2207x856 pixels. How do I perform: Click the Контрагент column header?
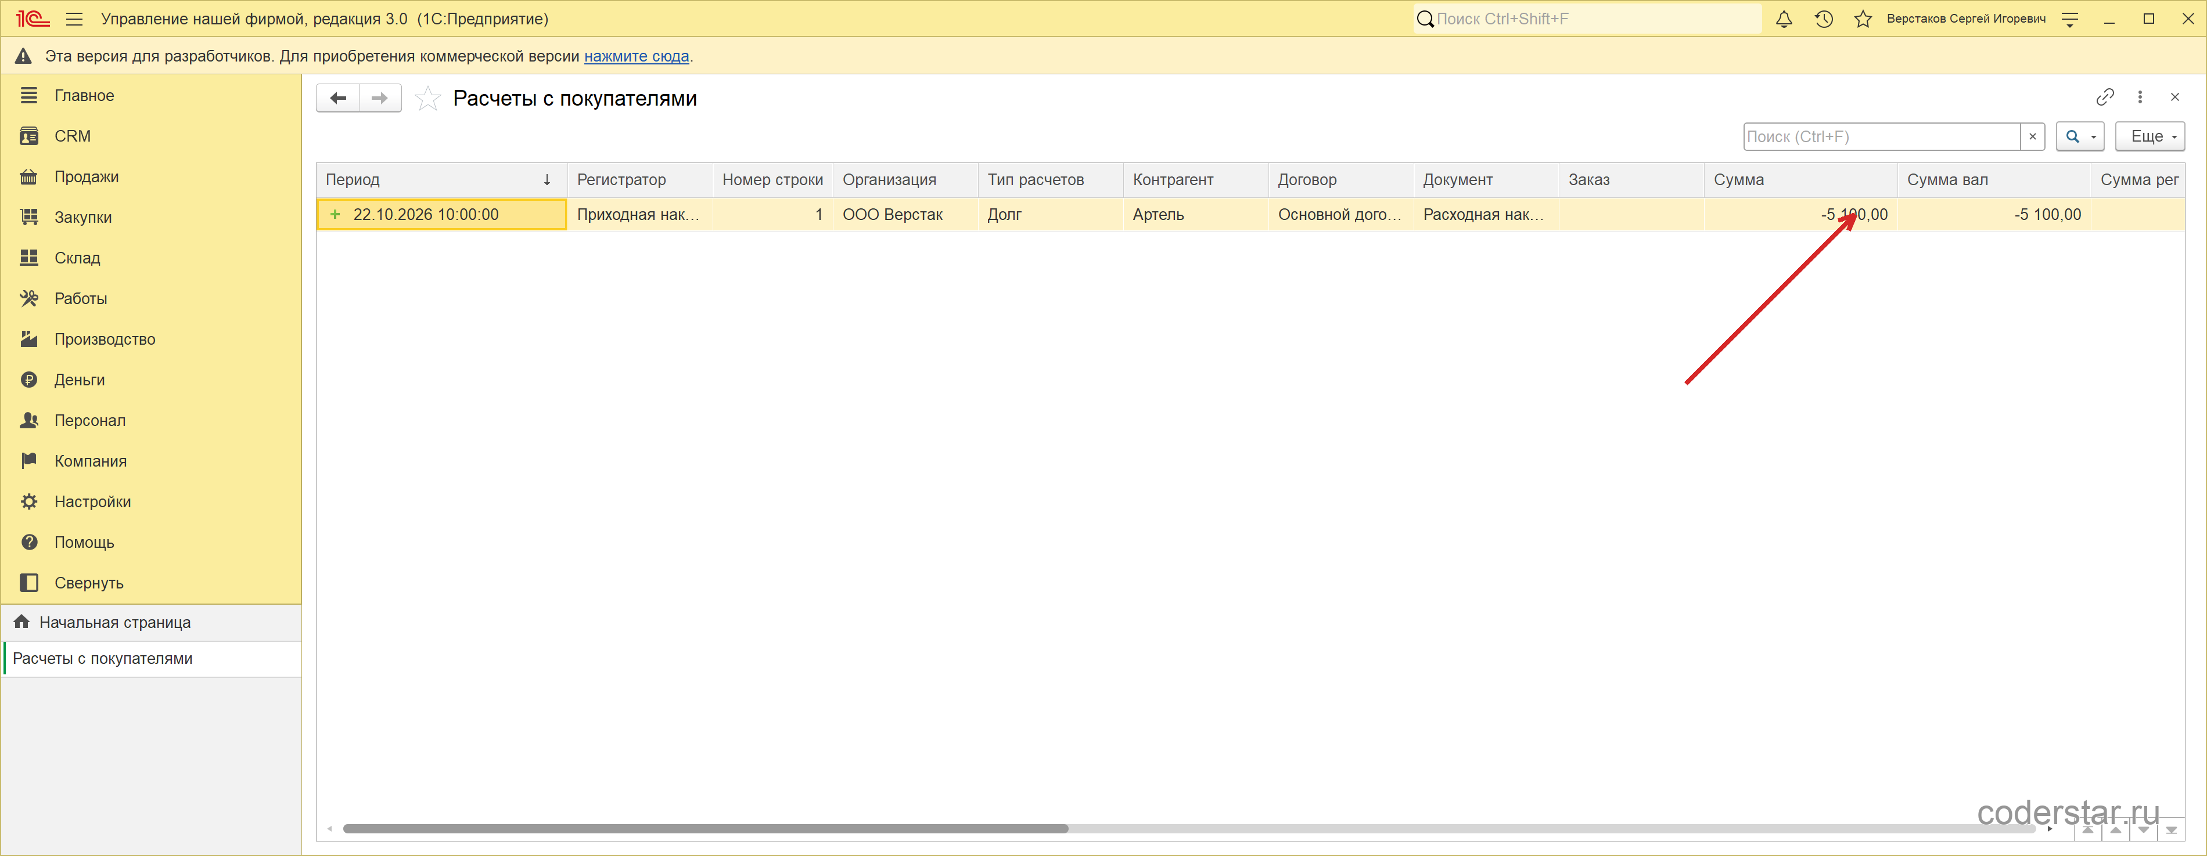[x=1195, y=180]
